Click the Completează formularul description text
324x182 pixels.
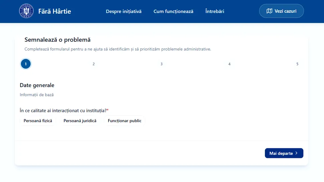(118, 49)
